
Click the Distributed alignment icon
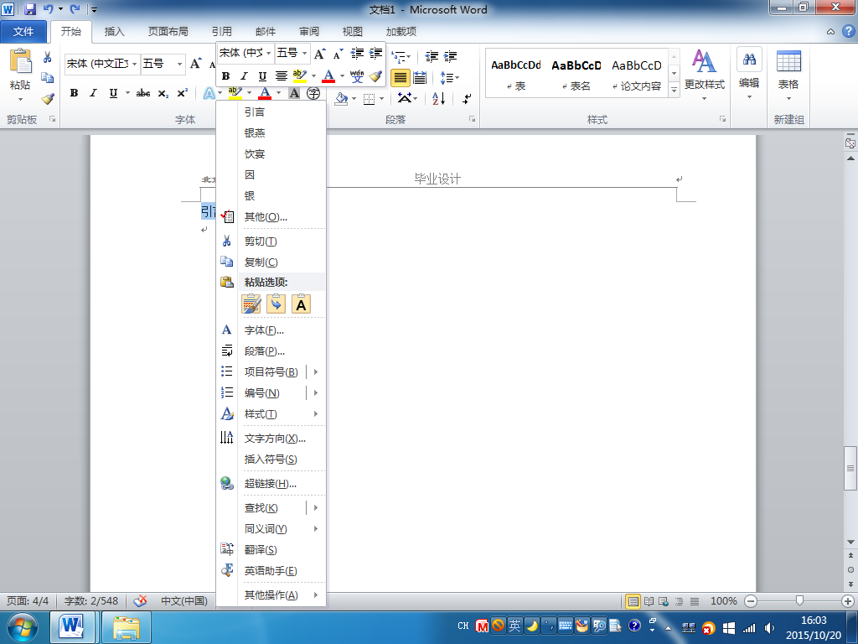(420, 78)
